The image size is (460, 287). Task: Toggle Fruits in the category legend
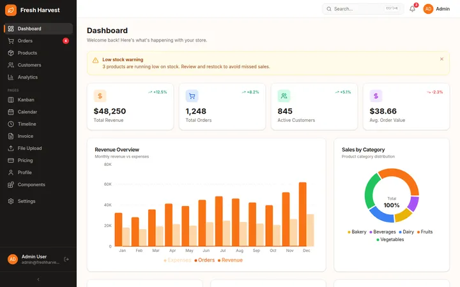coord(425,232)
